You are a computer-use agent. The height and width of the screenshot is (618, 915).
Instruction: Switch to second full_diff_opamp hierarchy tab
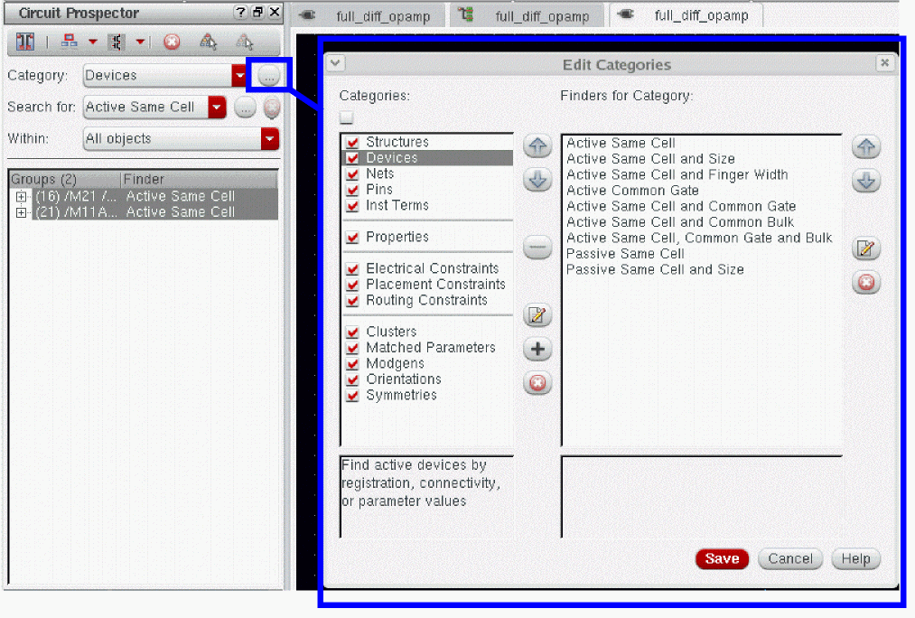click(x=525, y=15)
